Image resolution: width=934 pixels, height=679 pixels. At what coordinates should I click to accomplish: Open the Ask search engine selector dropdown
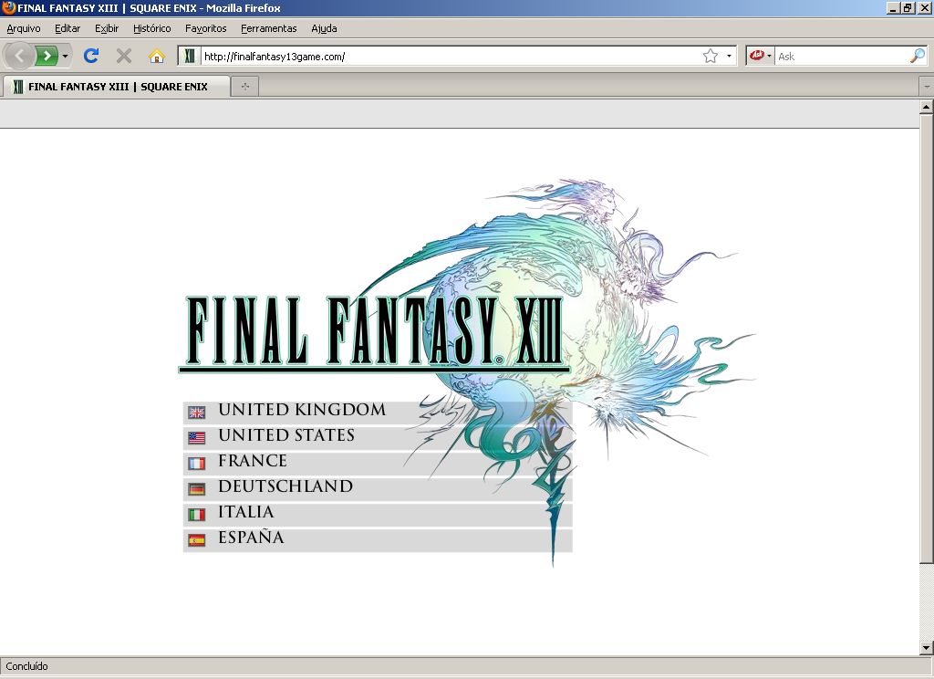point(760,56)
